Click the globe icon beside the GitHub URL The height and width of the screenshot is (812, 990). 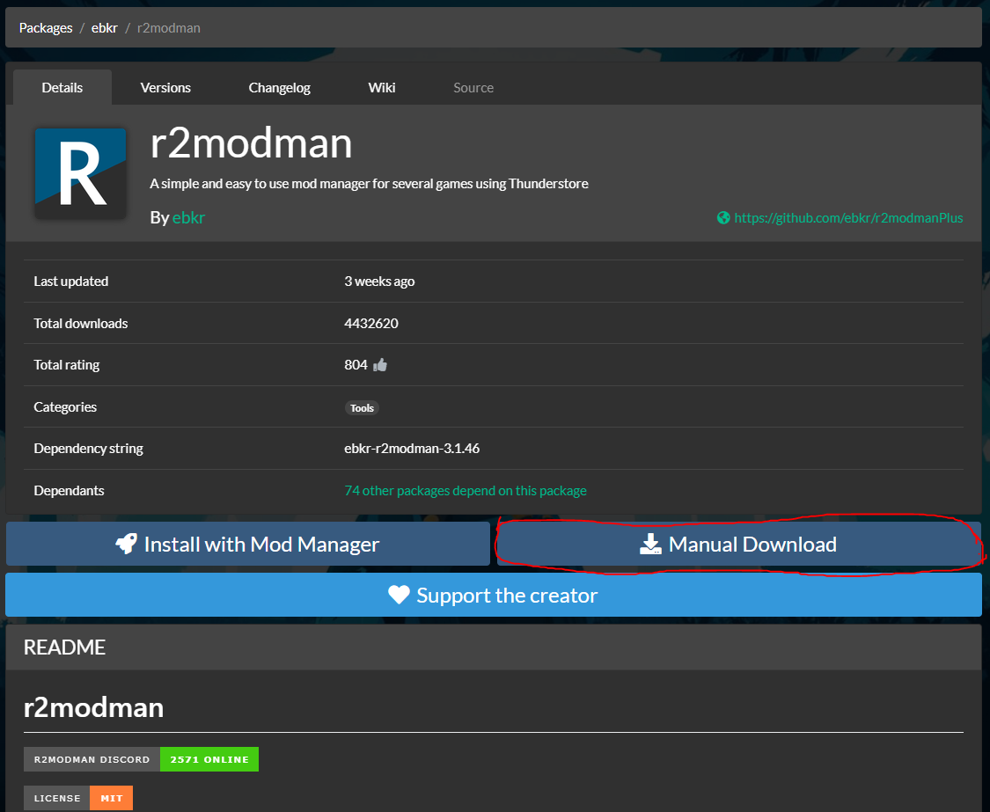pyautogui.click(x=723, y=218)
